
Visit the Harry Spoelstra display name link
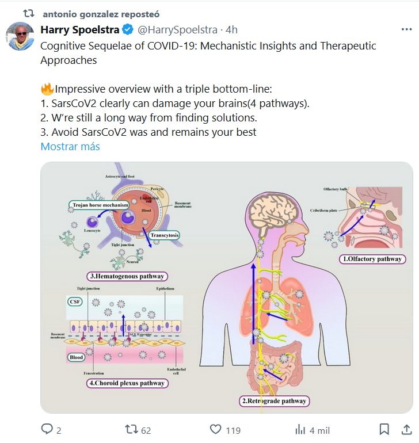coord(81,29)
